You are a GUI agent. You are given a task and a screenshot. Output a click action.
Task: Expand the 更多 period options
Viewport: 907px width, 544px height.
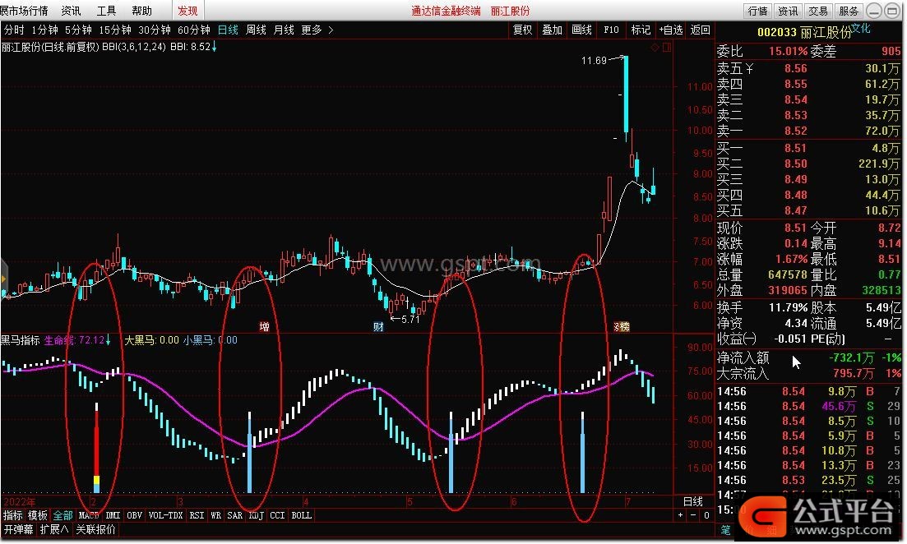tap(317, 30)
